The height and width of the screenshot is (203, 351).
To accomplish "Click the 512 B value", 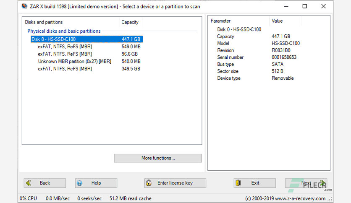I will [x=278, y=71].
